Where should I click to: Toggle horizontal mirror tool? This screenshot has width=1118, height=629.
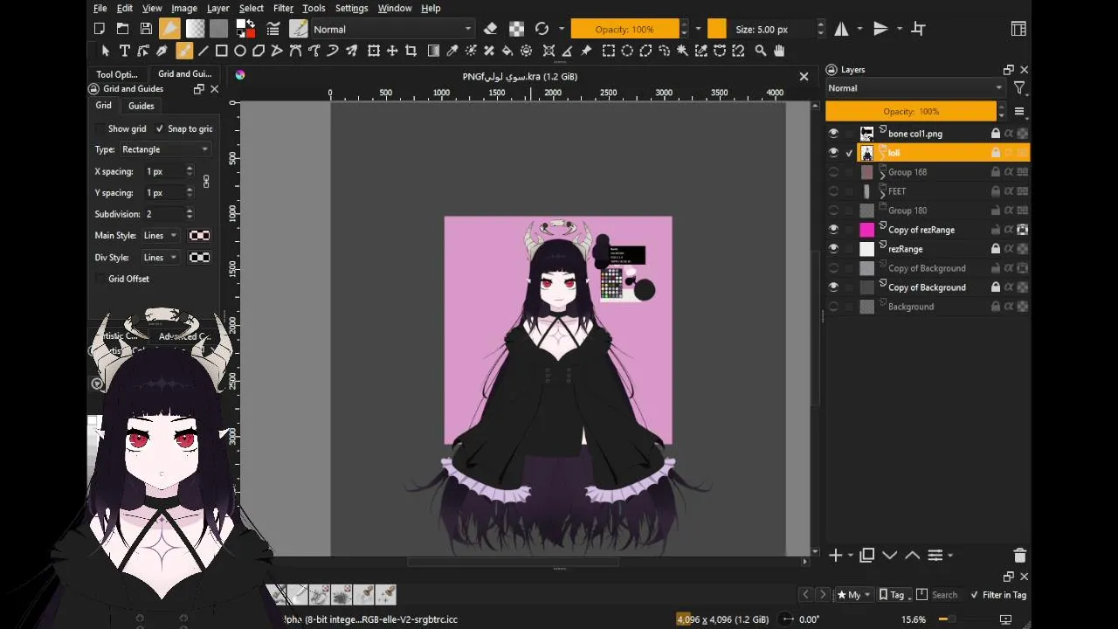[841, 29]
